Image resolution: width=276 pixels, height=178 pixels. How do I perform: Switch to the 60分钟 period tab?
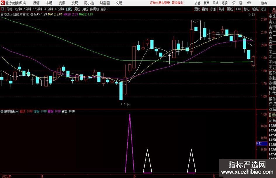point(59,9)
